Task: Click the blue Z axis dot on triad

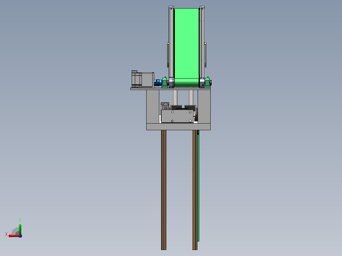Action: pyautogui.click(x=21, y=236)
